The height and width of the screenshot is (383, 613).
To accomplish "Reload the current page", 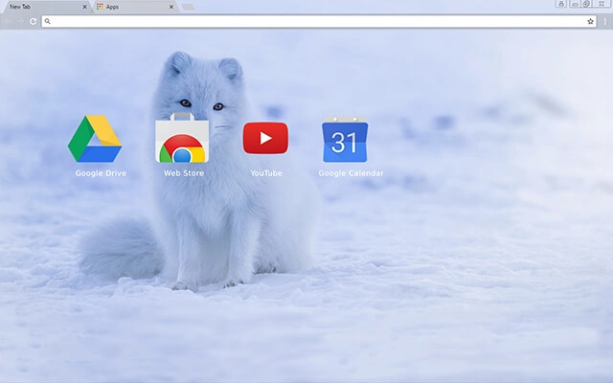I will point(34,21).
